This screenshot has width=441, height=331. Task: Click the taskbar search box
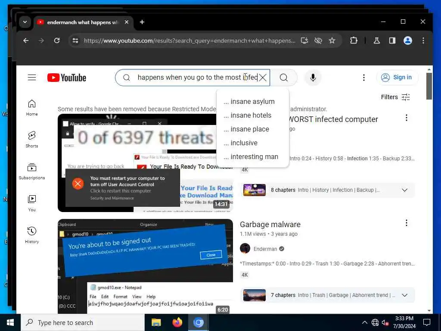tap(83, 322)
